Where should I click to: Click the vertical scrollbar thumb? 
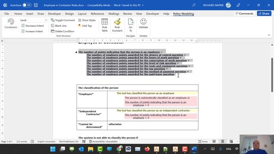(272, 75)
